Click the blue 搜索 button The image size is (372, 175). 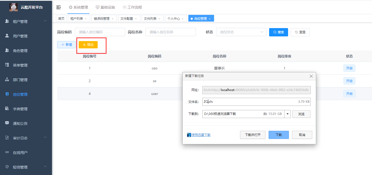278,32
